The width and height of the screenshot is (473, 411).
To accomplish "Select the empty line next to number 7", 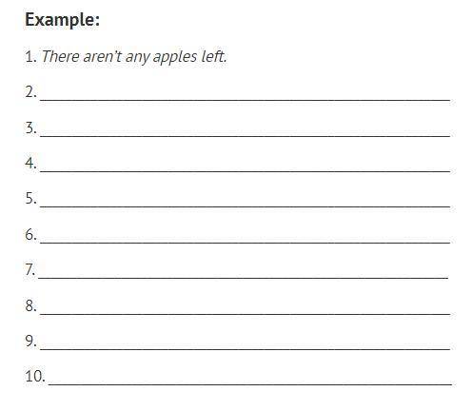I will tap(243, 278).
